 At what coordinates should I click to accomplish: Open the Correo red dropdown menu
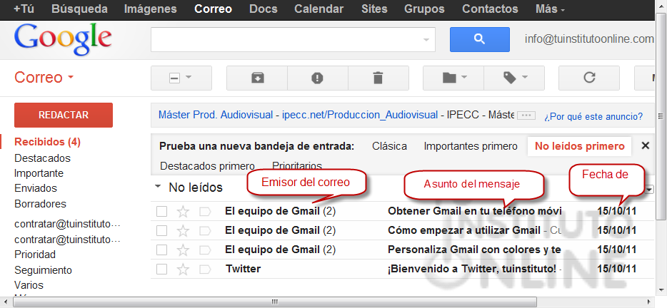(x=44, y=78)
